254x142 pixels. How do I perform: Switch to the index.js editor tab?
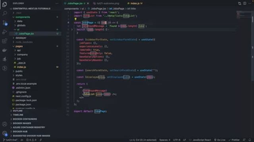click(x=135, y=4)
